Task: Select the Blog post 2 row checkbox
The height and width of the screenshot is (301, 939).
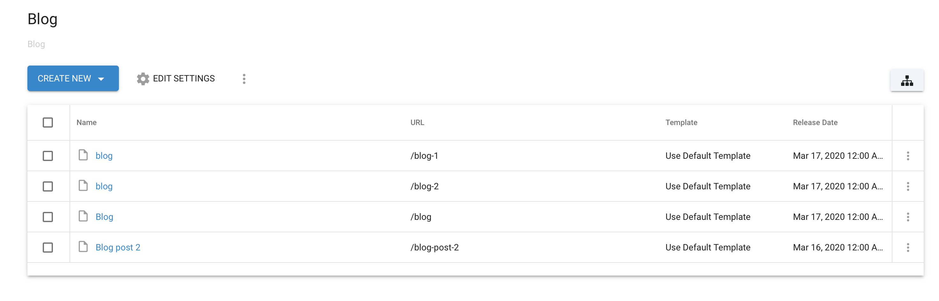Action: (48, 248)
